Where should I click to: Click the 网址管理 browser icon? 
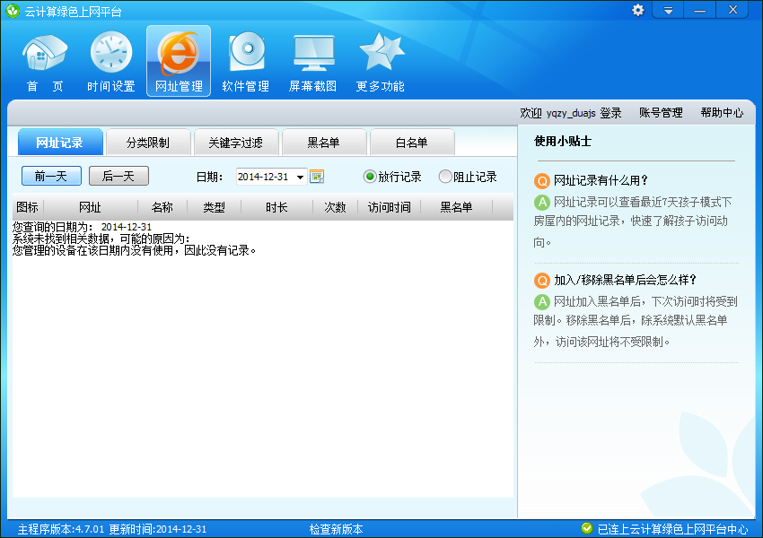(178, 59)
